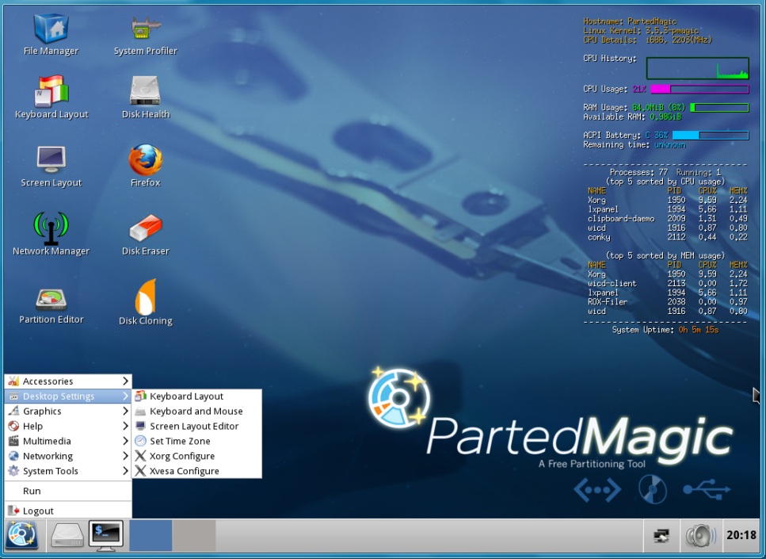
Task: Open the Networking menu category
Action: (x=68, y=456)
